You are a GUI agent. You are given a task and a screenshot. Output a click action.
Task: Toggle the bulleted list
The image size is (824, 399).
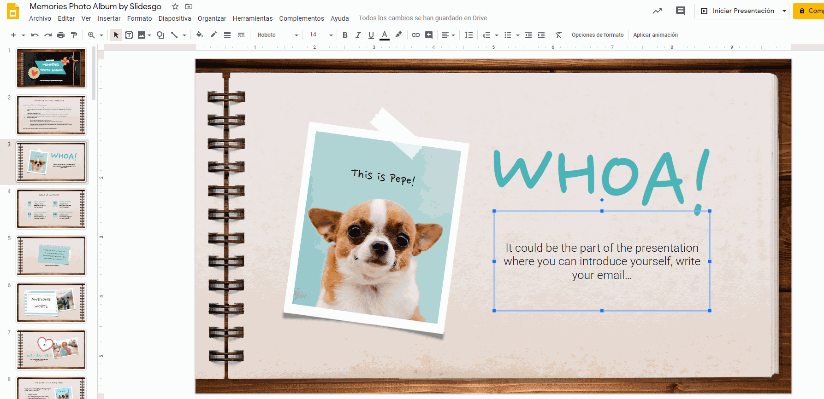508,35
